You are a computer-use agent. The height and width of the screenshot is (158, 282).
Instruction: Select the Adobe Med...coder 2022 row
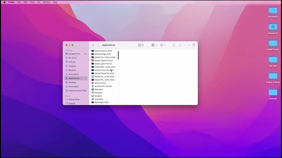click(104, 67)
